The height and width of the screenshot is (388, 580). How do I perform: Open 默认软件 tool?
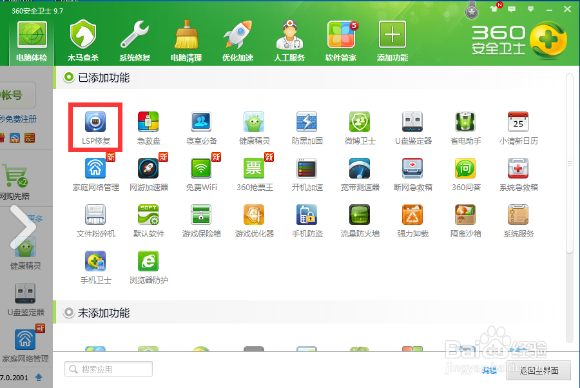(x=148, y=221)
